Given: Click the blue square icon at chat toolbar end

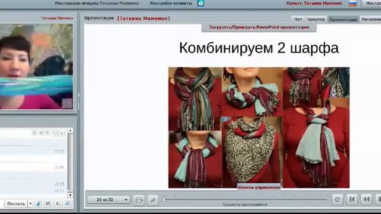Looking at the screenshot, I should [68, 203].
